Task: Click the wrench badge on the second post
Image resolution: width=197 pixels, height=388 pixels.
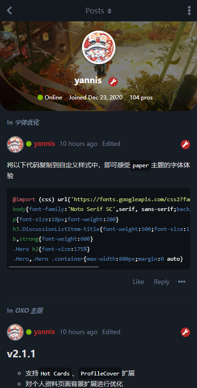Action: (185, 332)
